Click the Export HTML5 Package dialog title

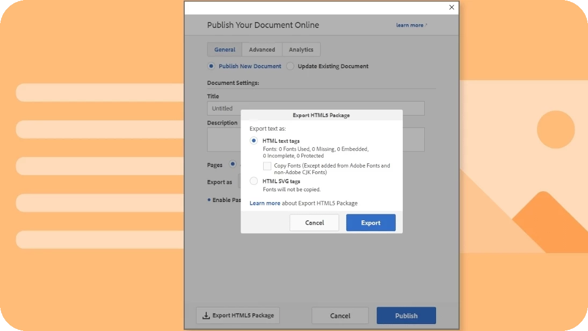321,115
